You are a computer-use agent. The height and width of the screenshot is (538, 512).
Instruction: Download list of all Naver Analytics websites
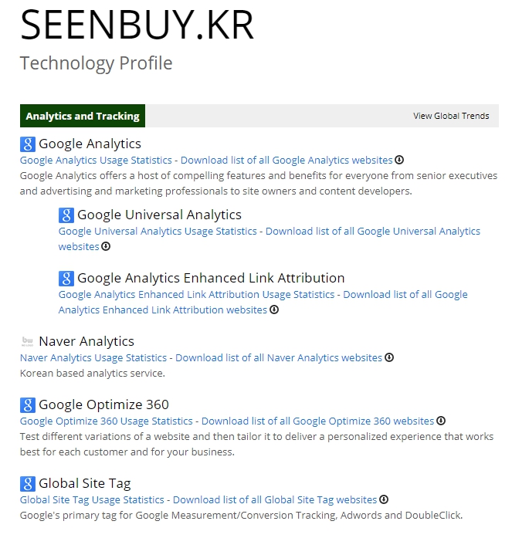click(x=279, y=357)
